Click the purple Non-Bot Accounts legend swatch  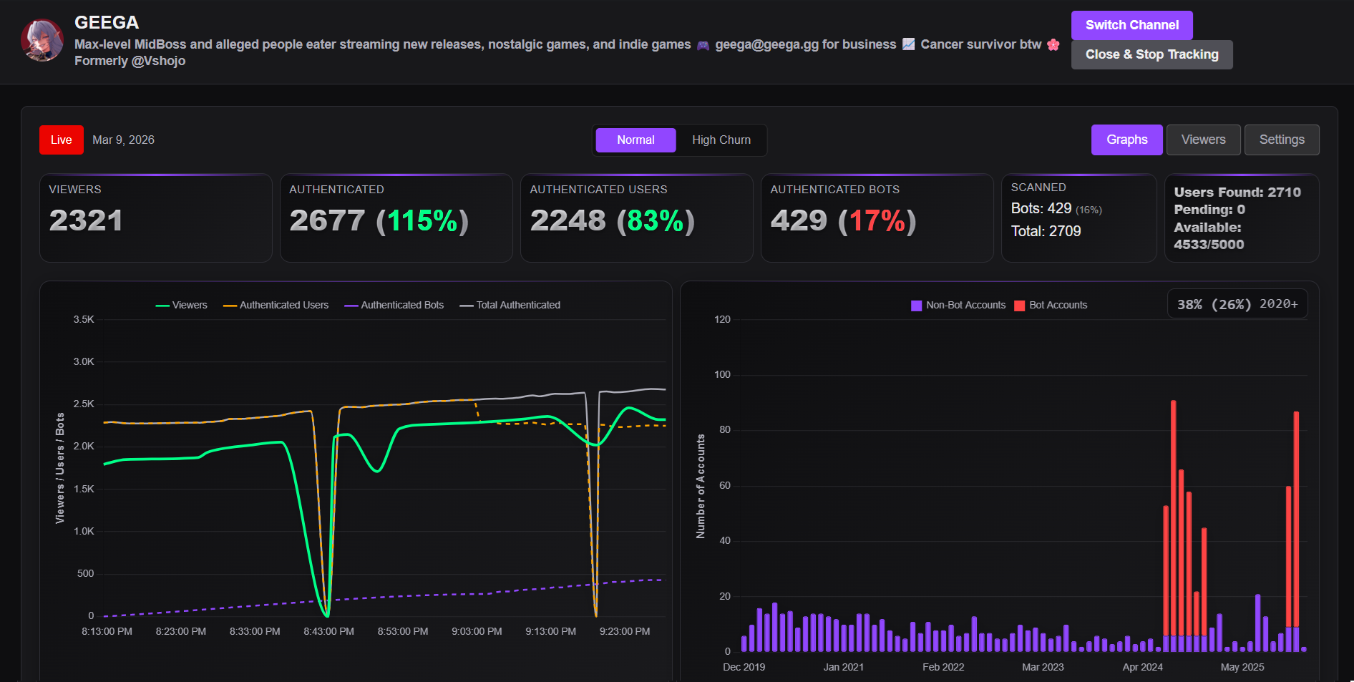(x=916, y=306)
